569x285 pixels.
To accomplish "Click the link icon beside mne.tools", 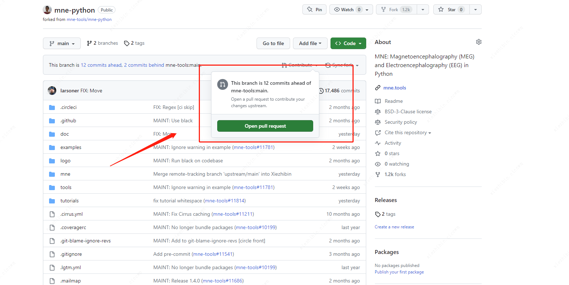I will [378, 88].
